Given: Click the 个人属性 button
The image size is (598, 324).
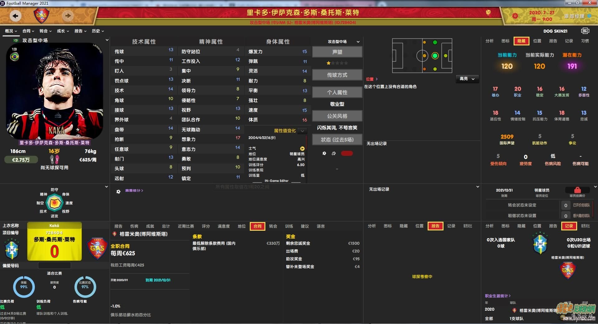Looking at the screenshot, I should (x=337, y=92).
